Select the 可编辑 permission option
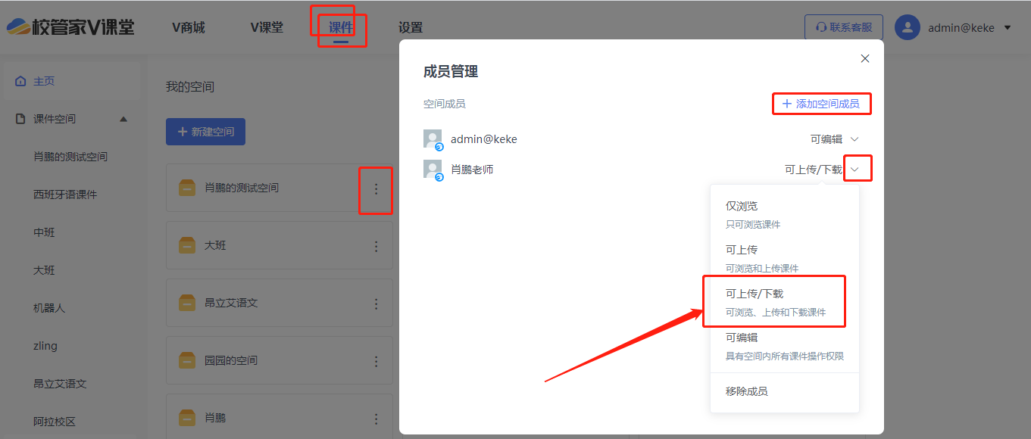Viewport: 1031px width, 439px height. (x=785, y=346)
